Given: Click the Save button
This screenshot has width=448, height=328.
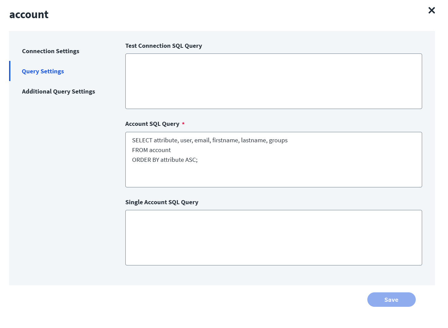Looking at the screenshot, I should pyautogui.click(x=391, y=300).
